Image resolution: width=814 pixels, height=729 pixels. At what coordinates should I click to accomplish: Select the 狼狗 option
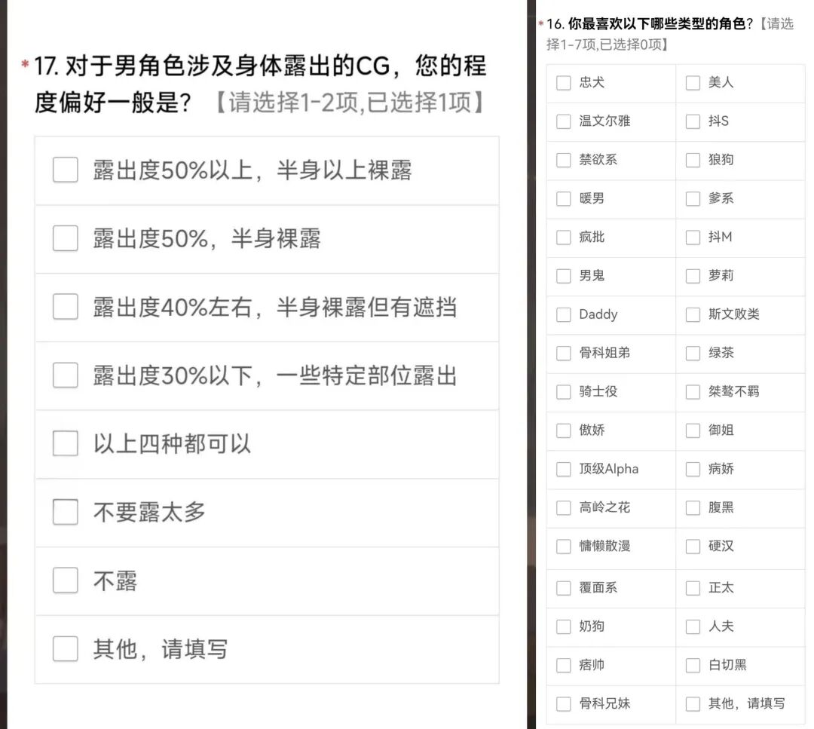point(693,160)
